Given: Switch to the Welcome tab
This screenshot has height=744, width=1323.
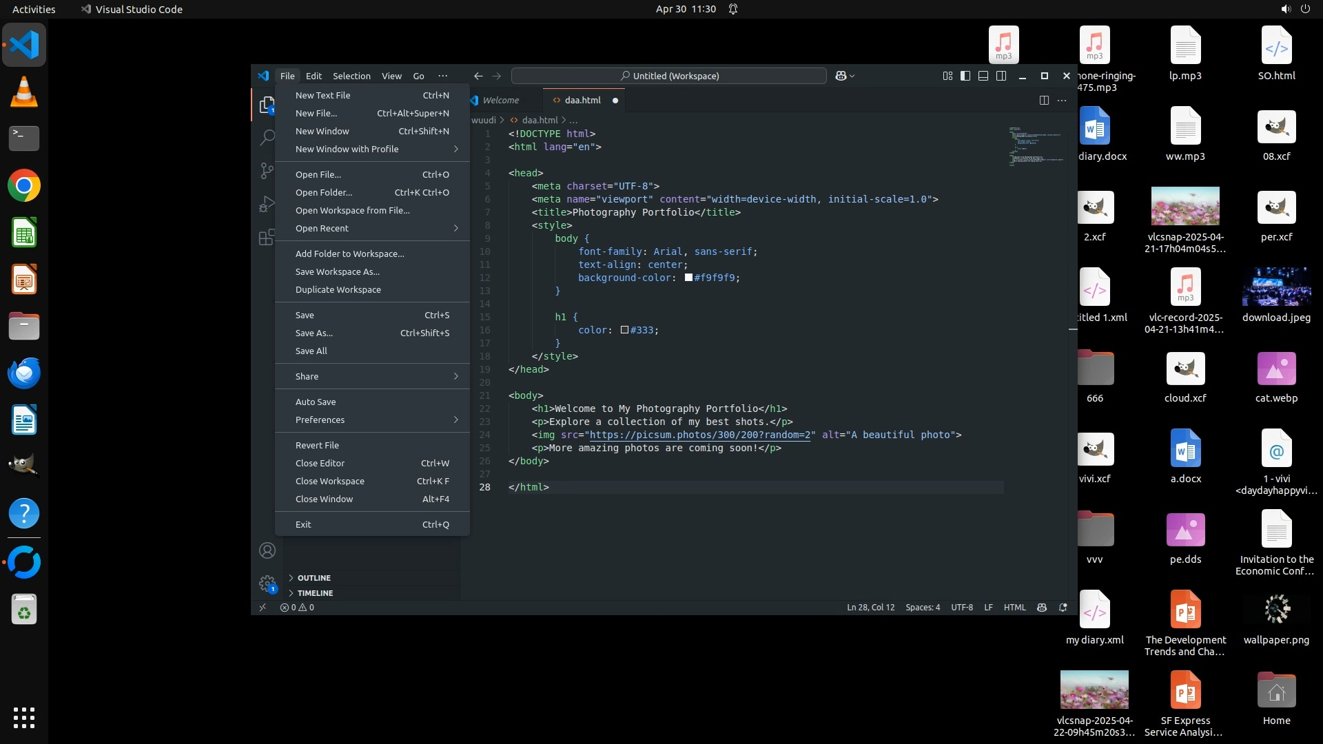Looking at the screenshot, I should coord(500,101).
